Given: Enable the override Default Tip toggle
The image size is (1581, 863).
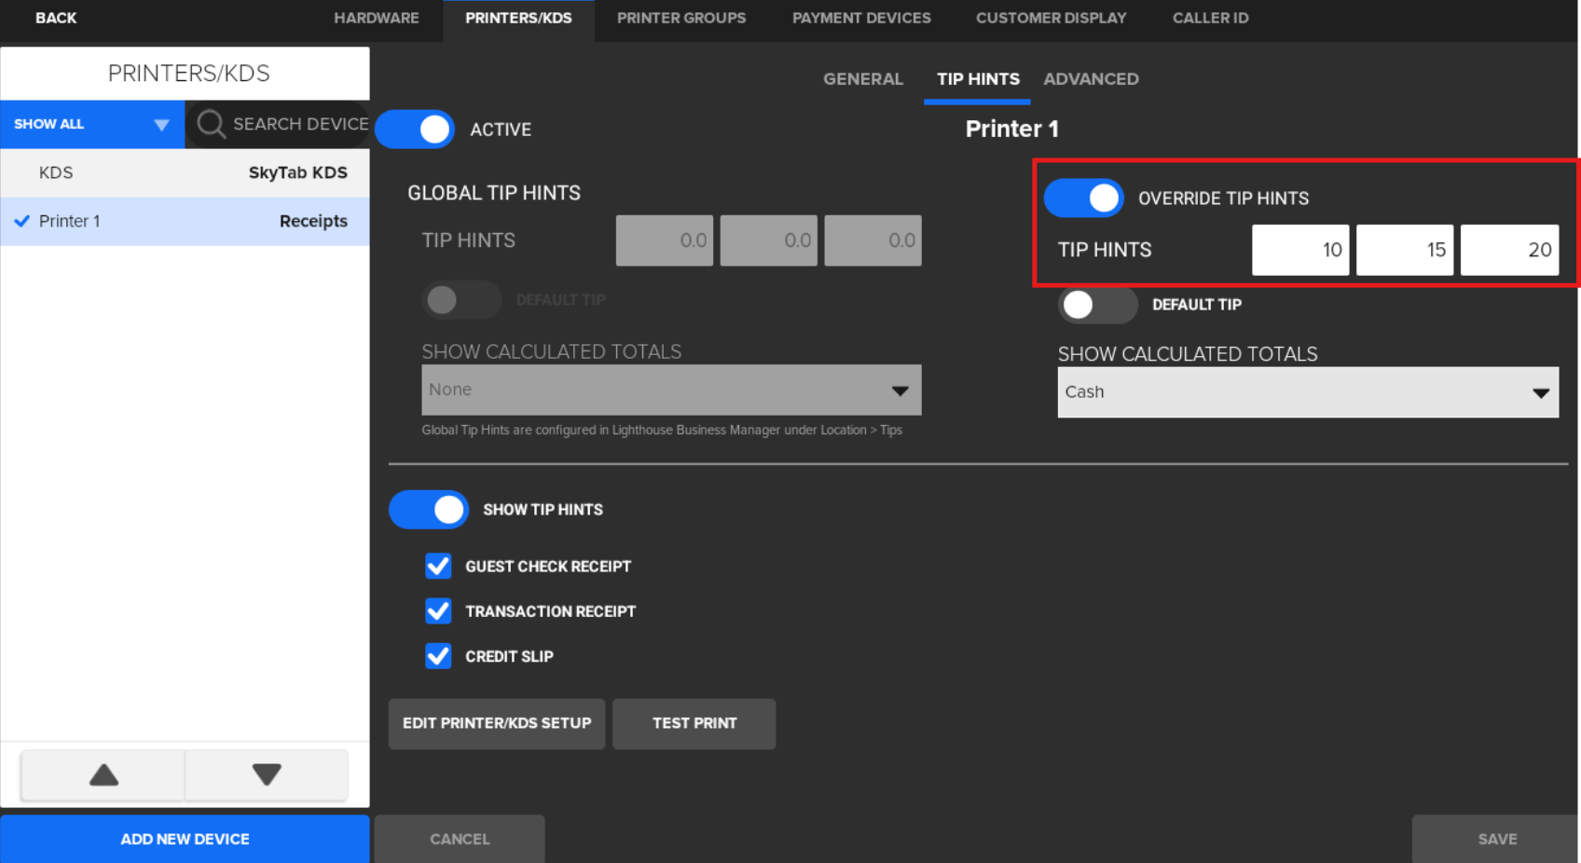Looking at the screenshot, I should [x=1096, y=305].
